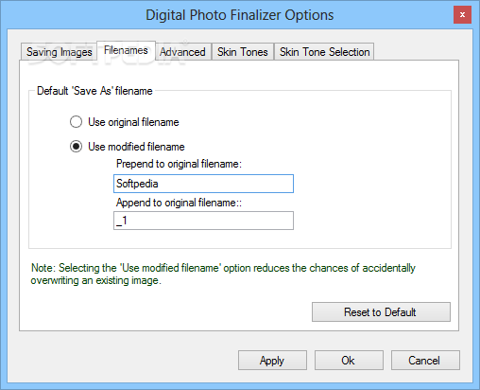Choose the Use modified filename radio button
480x390 pixels.
pyautogui.click(x=76, y=147)
